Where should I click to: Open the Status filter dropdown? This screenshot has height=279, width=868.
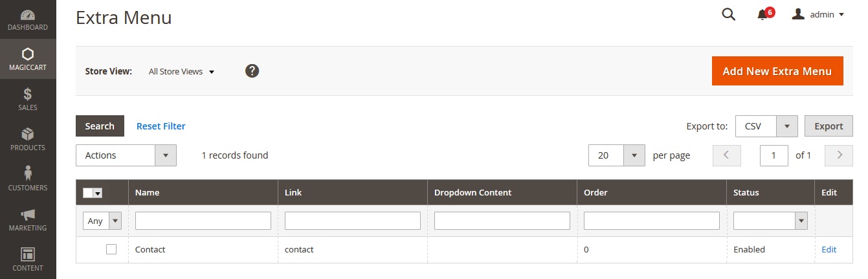(770, 221)
